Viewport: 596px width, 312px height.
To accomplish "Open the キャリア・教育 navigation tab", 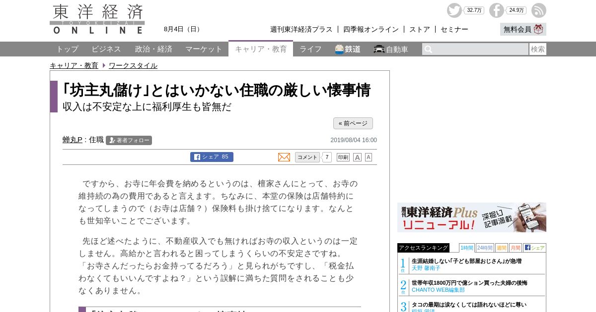I will [261, 49].
